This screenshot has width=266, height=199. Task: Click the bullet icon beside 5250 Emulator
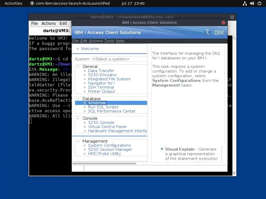(x=85, y=75)
